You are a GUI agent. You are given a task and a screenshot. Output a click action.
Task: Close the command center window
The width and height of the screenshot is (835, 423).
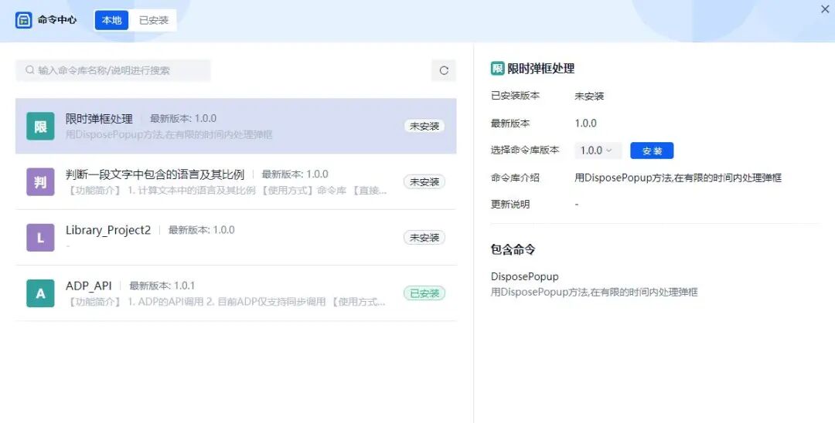click(x=825, y=9)
